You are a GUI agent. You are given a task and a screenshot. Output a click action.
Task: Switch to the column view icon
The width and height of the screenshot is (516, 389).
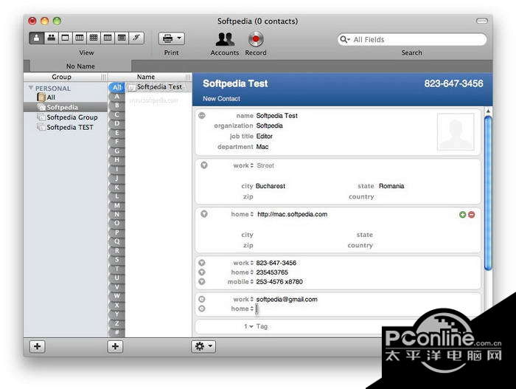80,38
